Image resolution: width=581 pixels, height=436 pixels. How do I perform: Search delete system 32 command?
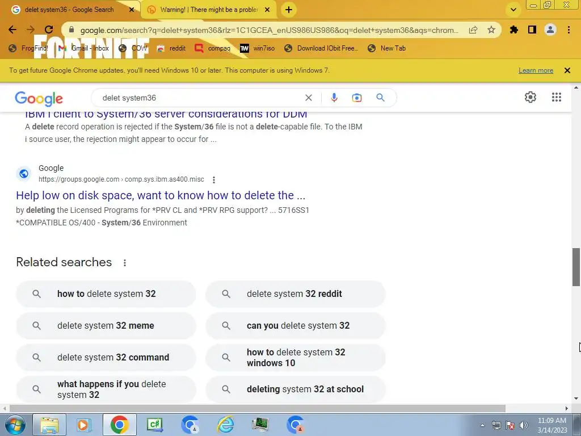click(x=106, y=358)
